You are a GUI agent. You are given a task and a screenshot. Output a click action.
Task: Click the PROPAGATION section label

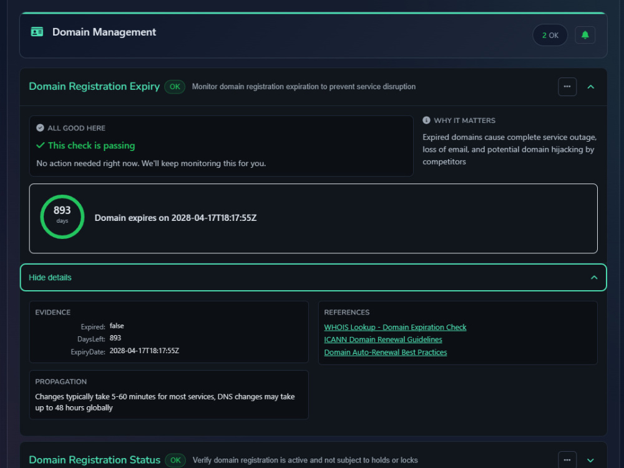tap(61, 382)
